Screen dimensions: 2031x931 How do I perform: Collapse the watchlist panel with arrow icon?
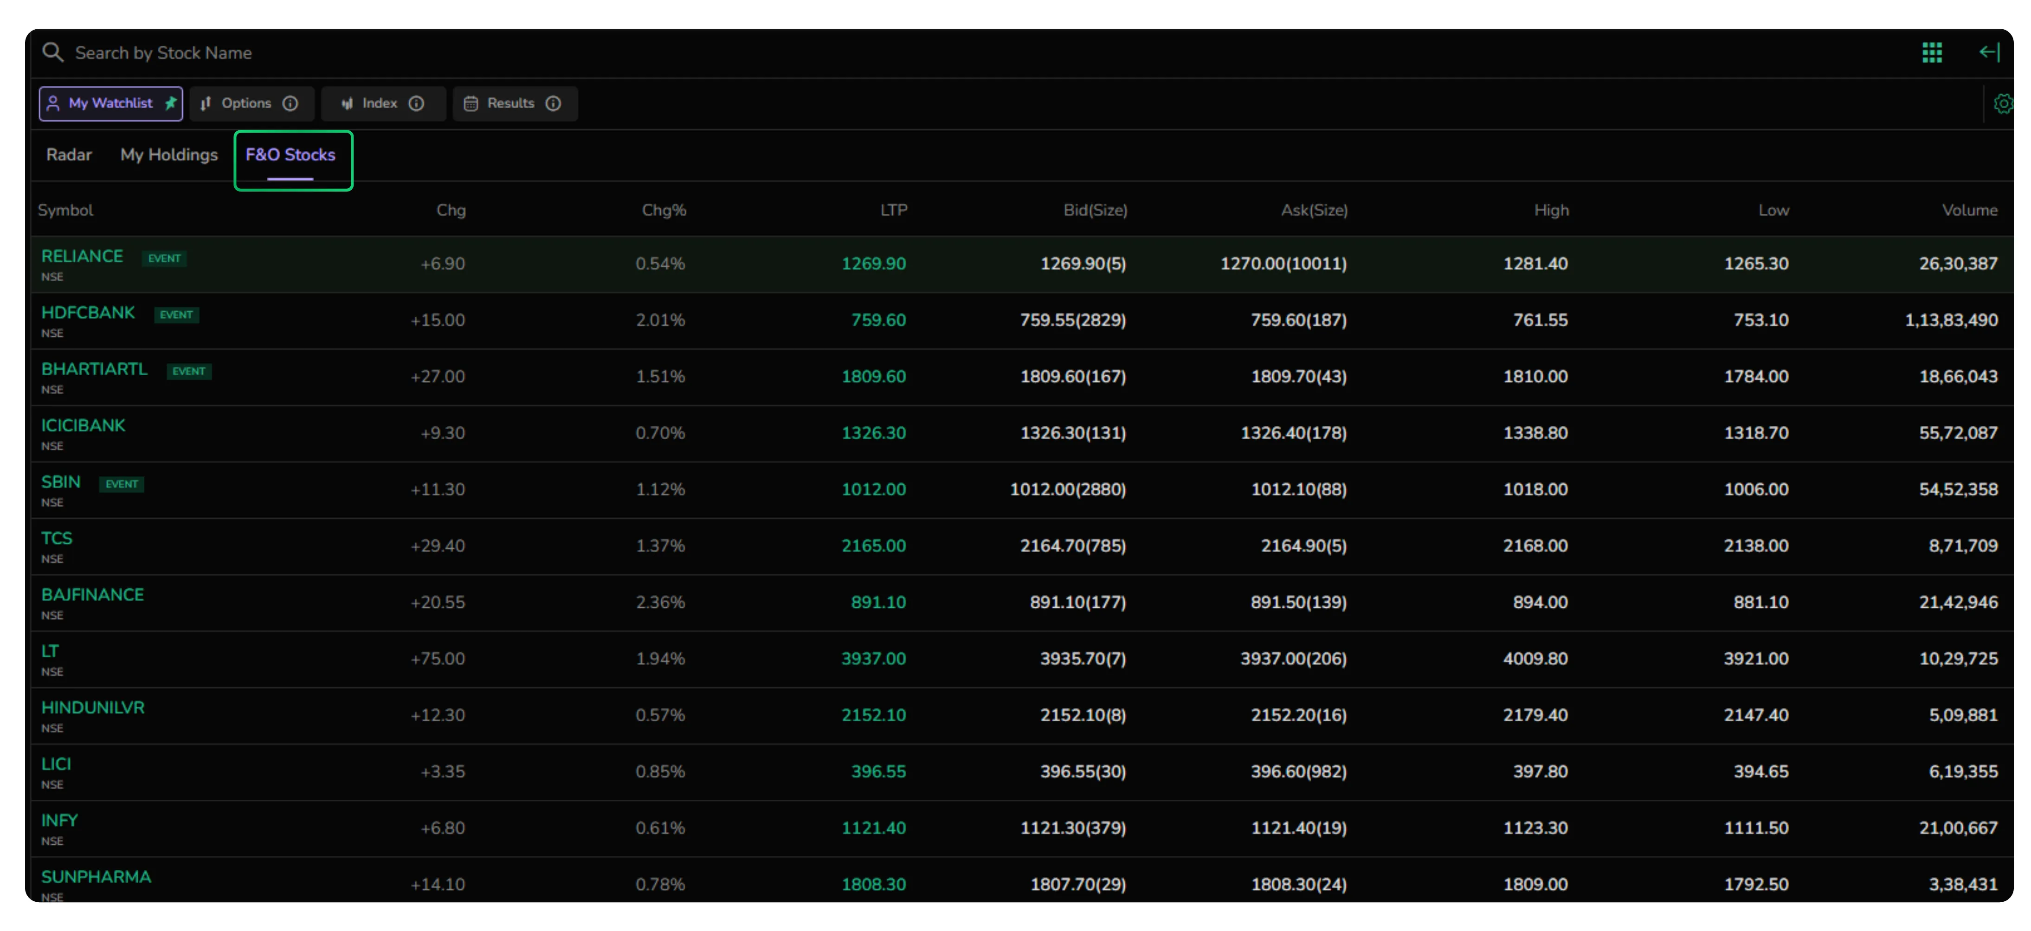(x=1989, y=53)
